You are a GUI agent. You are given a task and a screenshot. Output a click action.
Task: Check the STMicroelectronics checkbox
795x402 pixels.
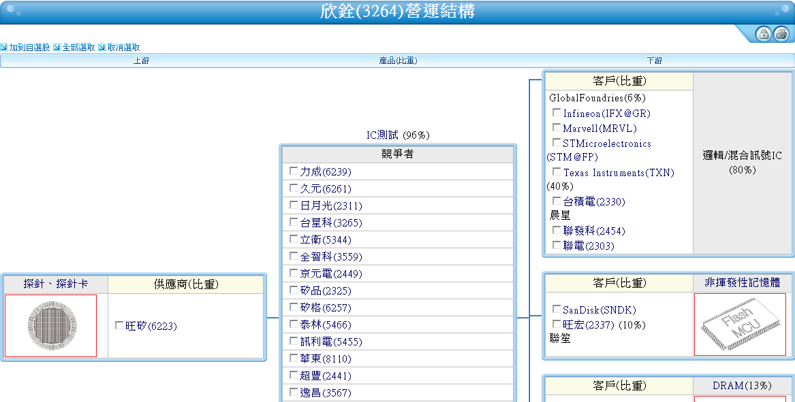coord(557,143)
